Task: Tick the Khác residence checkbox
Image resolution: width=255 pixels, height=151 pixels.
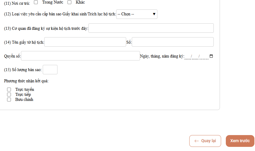Action: 70,2
